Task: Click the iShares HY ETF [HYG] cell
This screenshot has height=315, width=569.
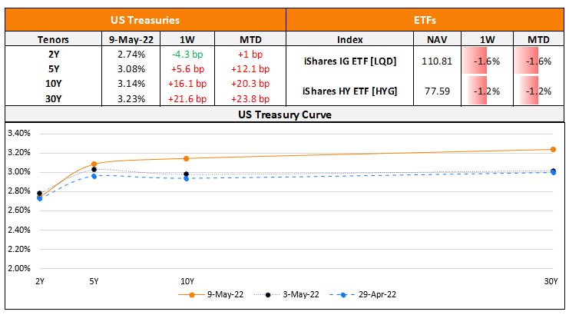Action: point(354,91)
